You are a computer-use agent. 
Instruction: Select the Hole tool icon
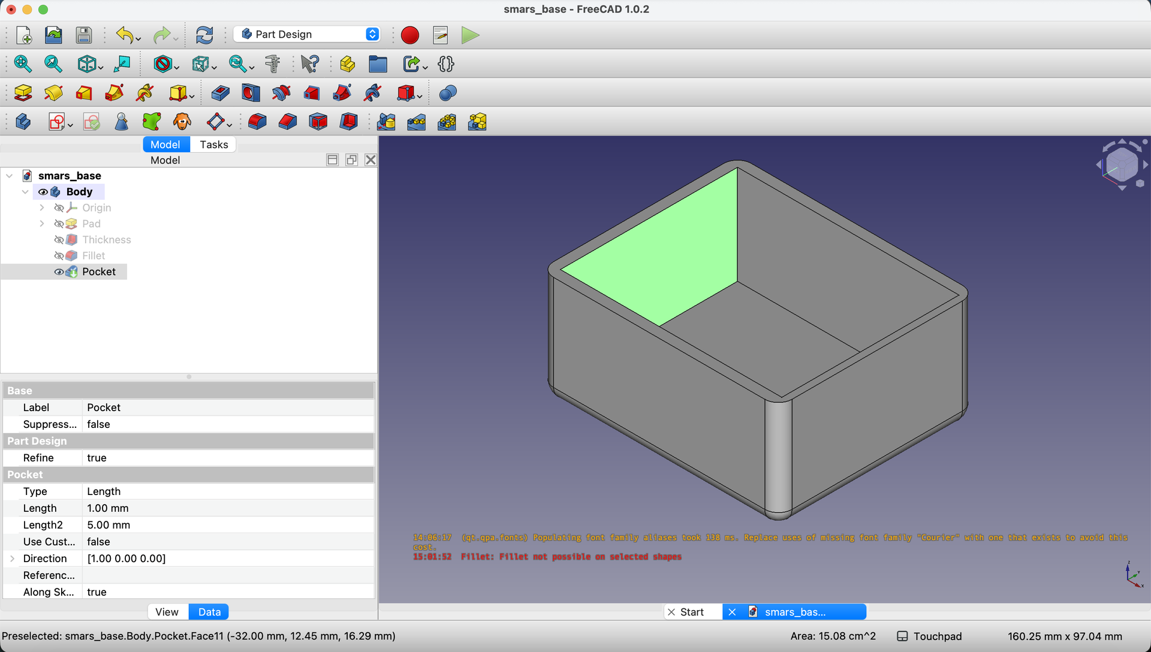coord(251,93)
